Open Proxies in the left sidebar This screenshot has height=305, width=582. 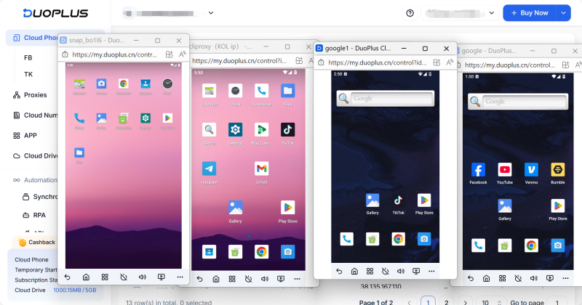pyautogui.click(x=34, y=95)
